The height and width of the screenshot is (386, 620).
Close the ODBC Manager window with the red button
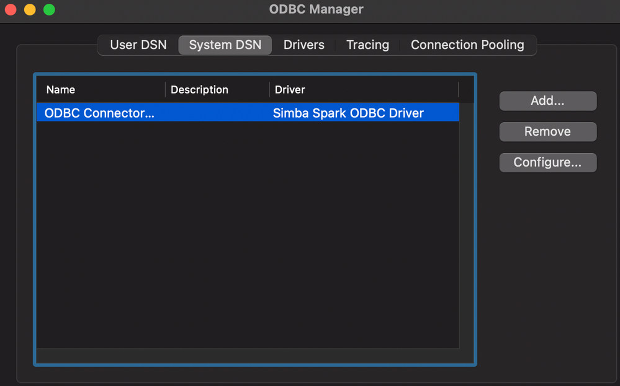(11, 10)
